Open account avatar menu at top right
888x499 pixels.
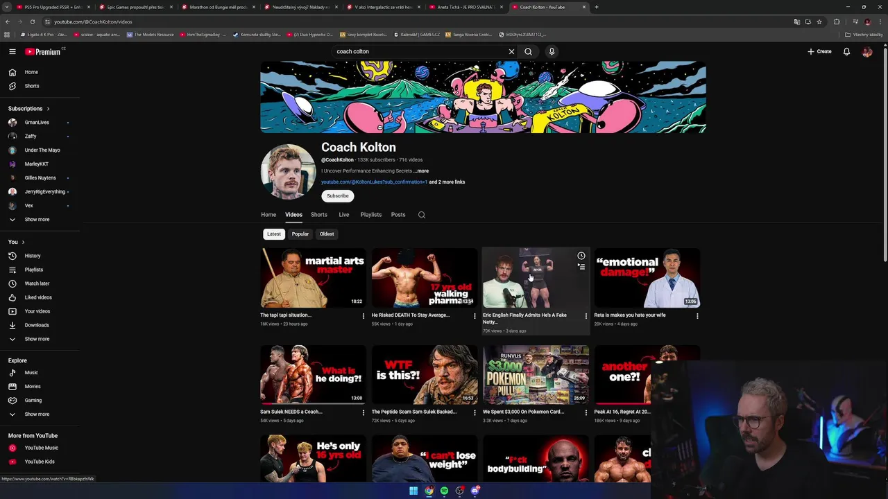coord(867,51)
